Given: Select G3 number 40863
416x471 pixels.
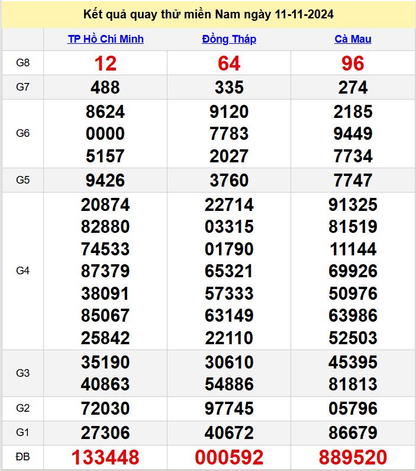Looking at the screenshot, I should (x=105, y=384).
